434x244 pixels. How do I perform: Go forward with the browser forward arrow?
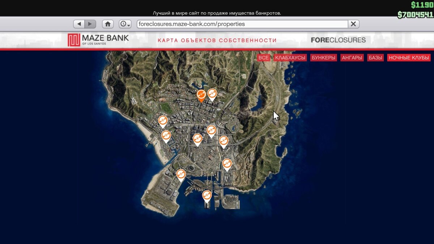click(90, 24)
